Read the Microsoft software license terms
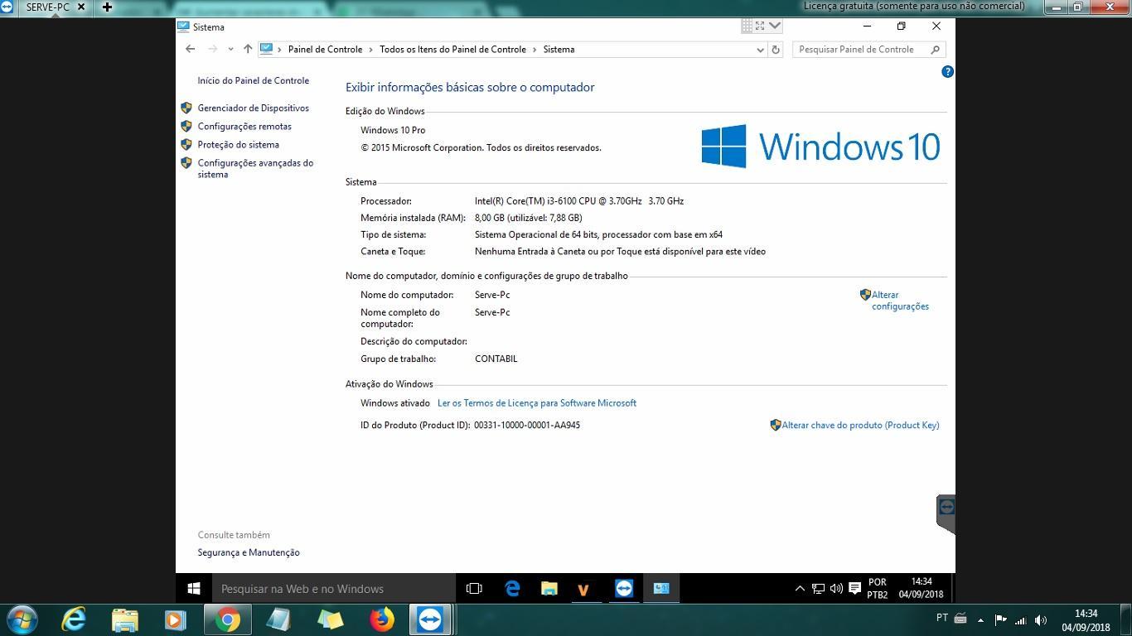This screenshot has height=636, width=1132. 537,402
